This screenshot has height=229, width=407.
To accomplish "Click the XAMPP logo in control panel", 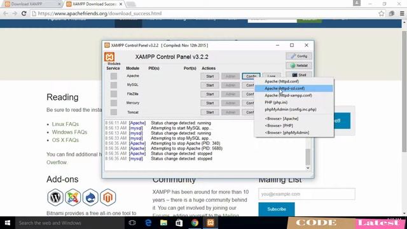I will 109,57.
